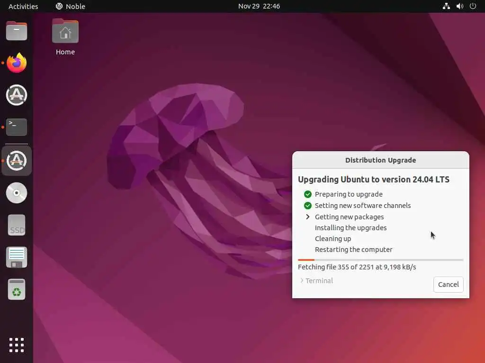This screenshot has height=363, width=485.
Task: Launch Firefox from the dock
Action: (x=17, y=63)
